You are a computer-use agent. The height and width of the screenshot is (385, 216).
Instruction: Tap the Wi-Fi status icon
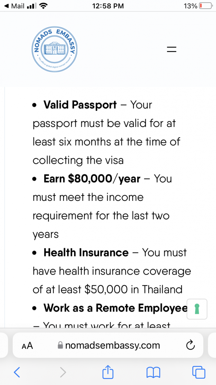[43, 6]
